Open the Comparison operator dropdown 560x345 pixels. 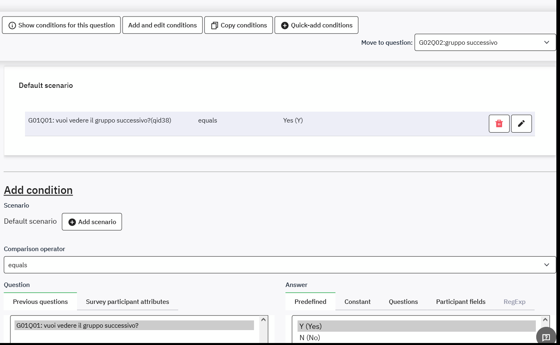[280, 265]
